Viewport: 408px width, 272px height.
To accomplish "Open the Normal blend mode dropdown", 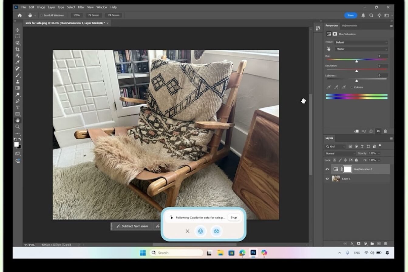I will 340,154.
